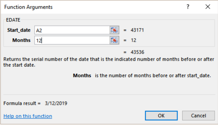This screenshot has width=218, height=125.
Task: Click the Months range selector icon
Action: [114, 40]
